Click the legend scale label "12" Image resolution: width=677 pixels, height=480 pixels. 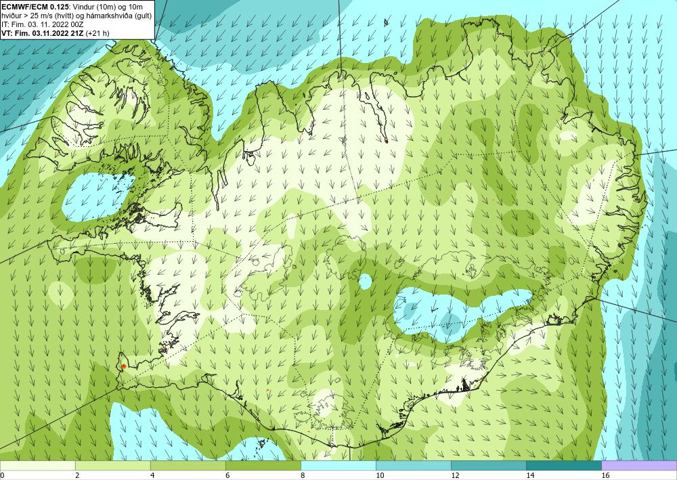click(455, 475)
